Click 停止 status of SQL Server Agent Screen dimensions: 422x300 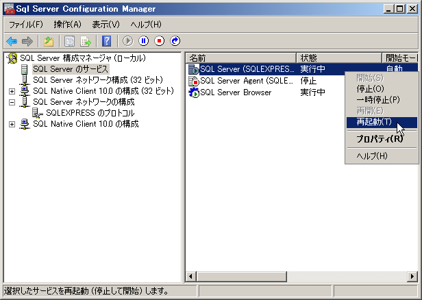click(x=308, y=81)
